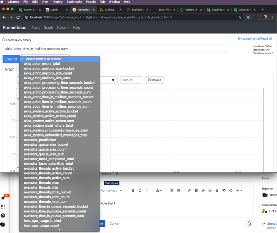This screenshot has height=233, width=277.
Task: Insert a code snippet in the editor
Action: pos(231,190)
